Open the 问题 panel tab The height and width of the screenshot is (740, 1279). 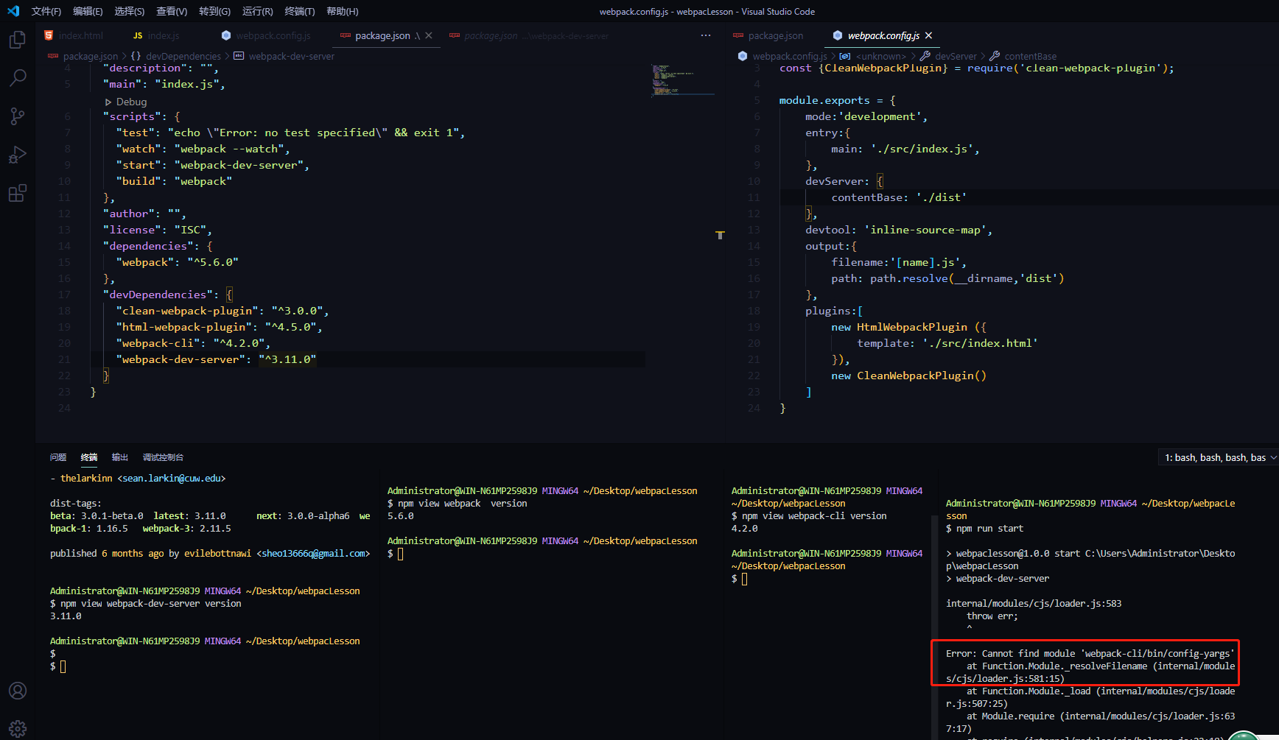click(58, 457)
